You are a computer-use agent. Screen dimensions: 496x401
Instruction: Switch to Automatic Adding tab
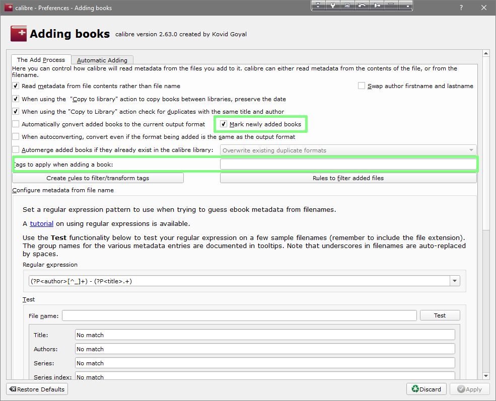point(102,60)
